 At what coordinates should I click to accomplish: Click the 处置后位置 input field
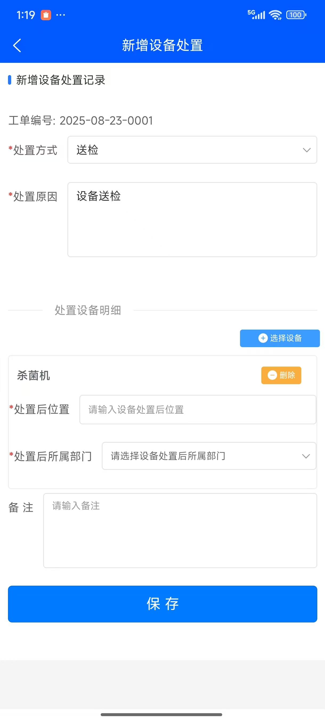click(198, 409)
